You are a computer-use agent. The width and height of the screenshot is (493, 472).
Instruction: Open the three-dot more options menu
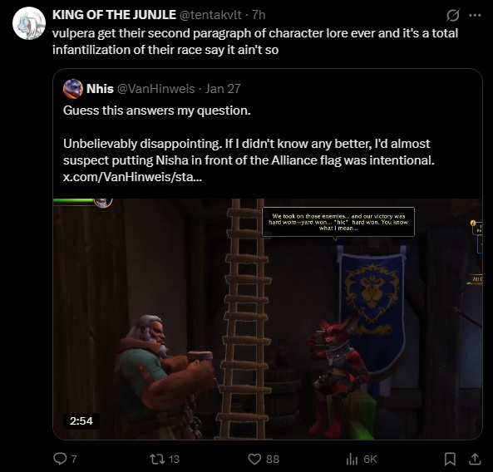475,15
